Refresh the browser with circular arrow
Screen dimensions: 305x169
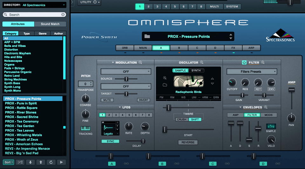[x=51, y=162]
